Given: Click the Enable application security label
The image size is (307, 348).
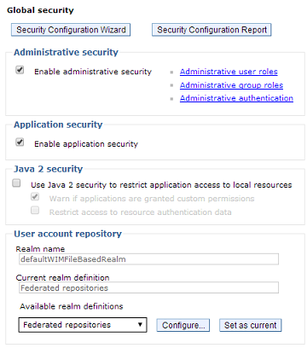Looking at the screenshot, I should [x=86, y=144].
